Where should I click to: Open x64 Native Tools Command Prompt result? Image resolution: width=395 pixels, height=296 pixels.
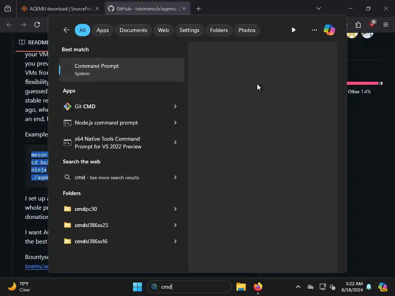pyautogui.click(x=122, y=143)
